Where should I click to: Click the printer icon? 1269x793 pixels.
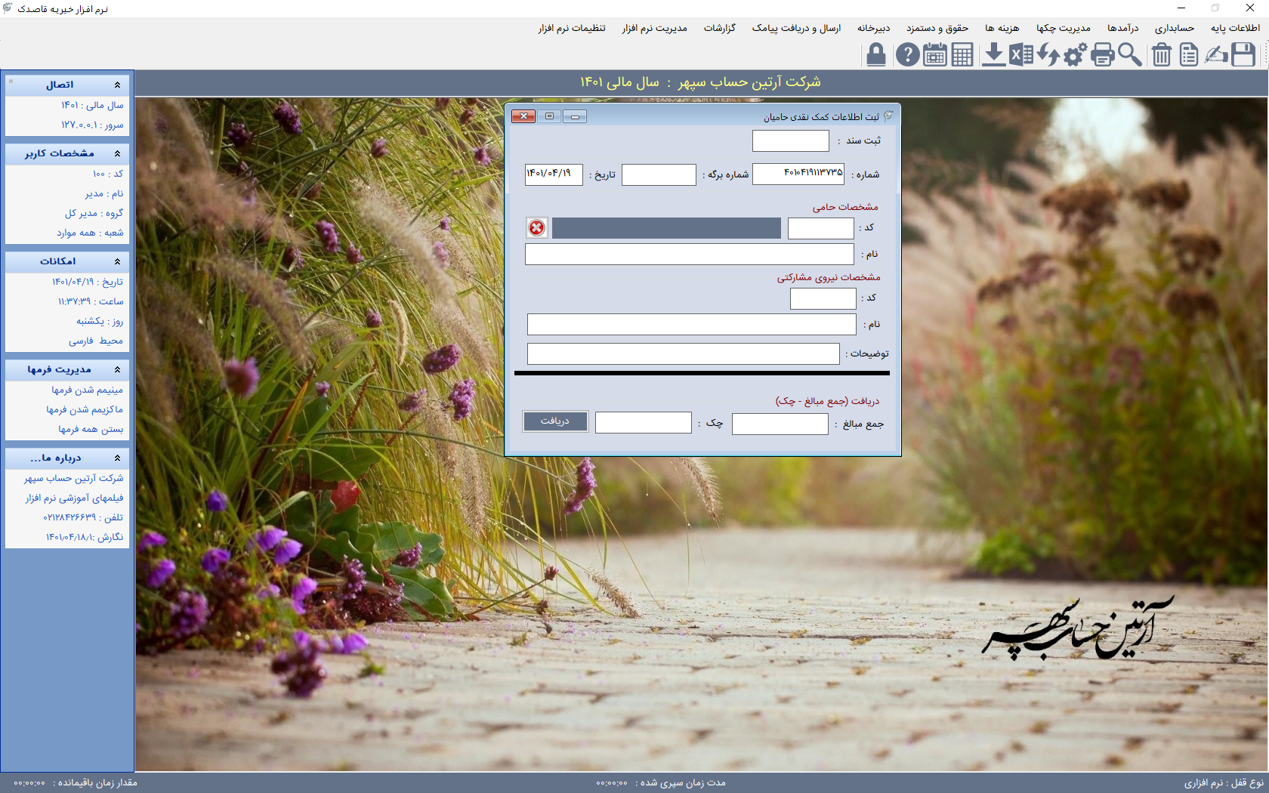click(1103, 55)
